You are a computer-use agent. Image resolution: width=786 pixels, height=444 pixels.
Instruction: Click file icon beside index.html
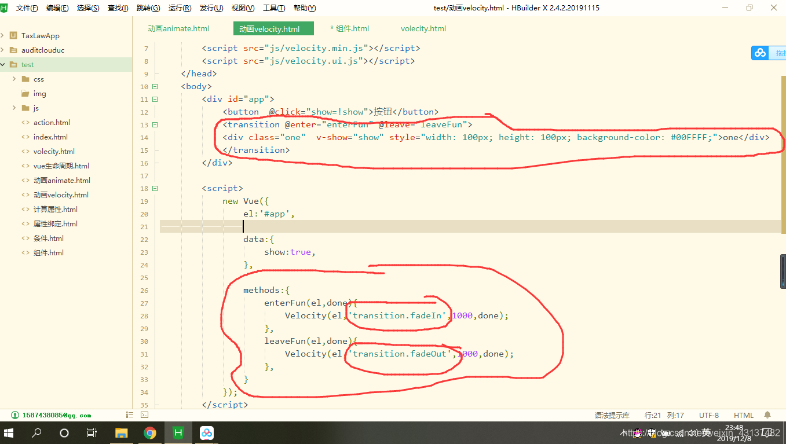[25, 137]
